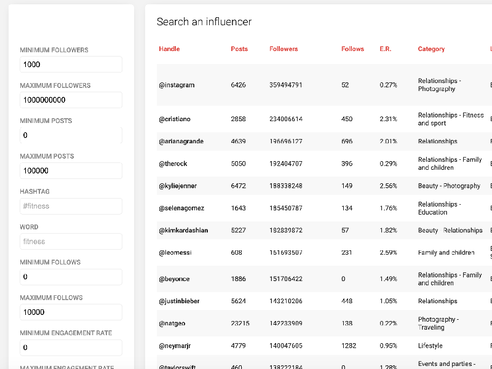The image size is (492, 369).
Task: Click the Maximum Follows field showing 10000
Action: click(x=71, y=312)
